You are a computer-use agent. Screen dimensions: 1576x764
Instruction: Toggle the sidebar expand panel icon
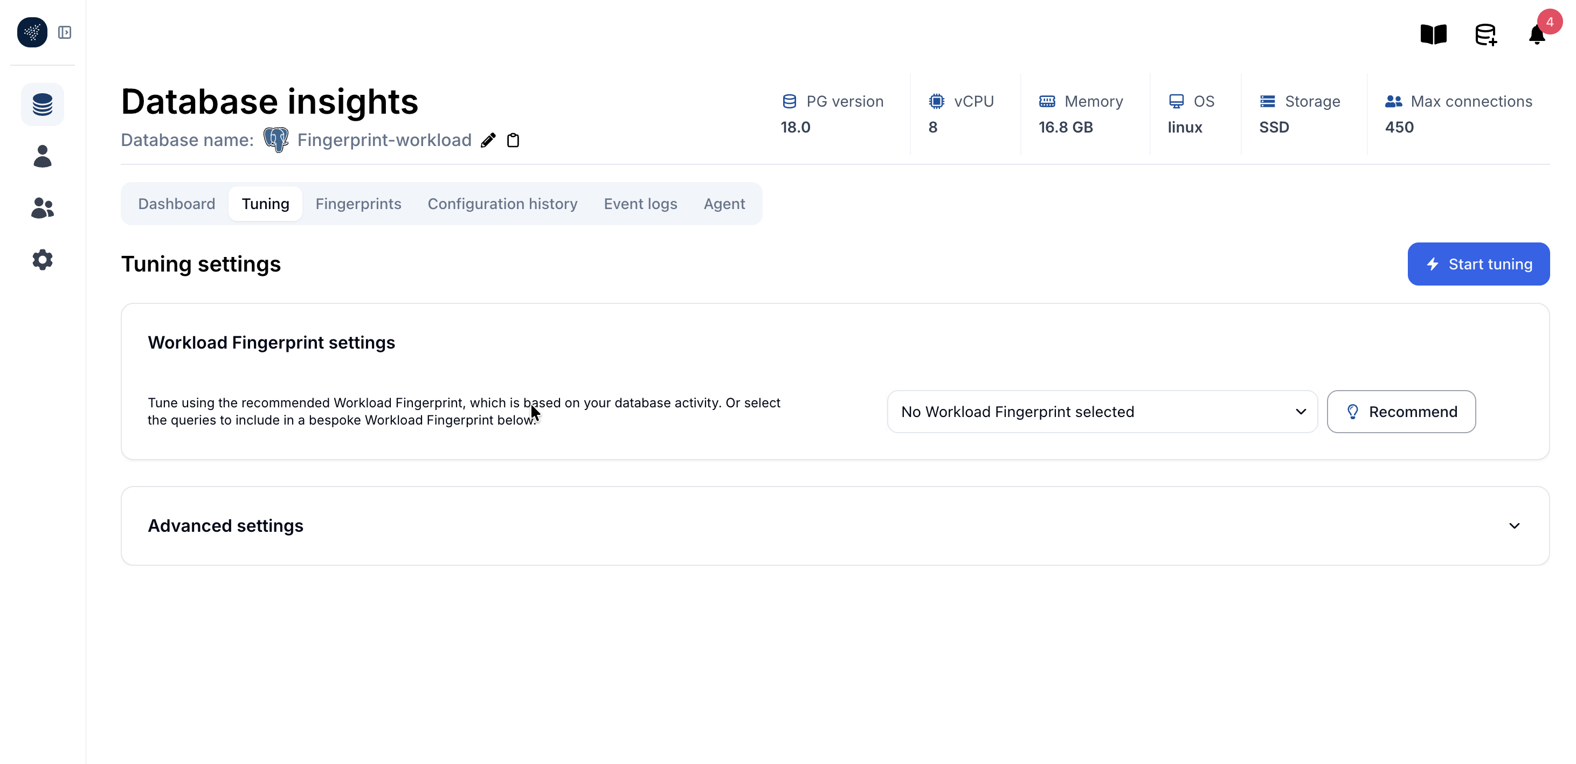point(65,32)
